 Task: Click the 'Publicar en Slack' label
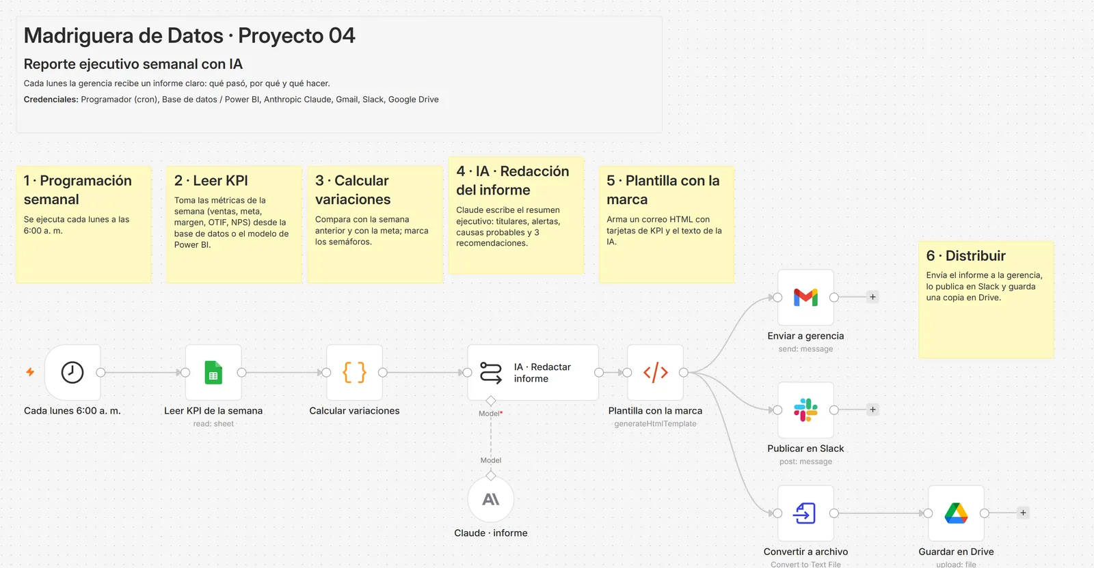click(805, 449)
